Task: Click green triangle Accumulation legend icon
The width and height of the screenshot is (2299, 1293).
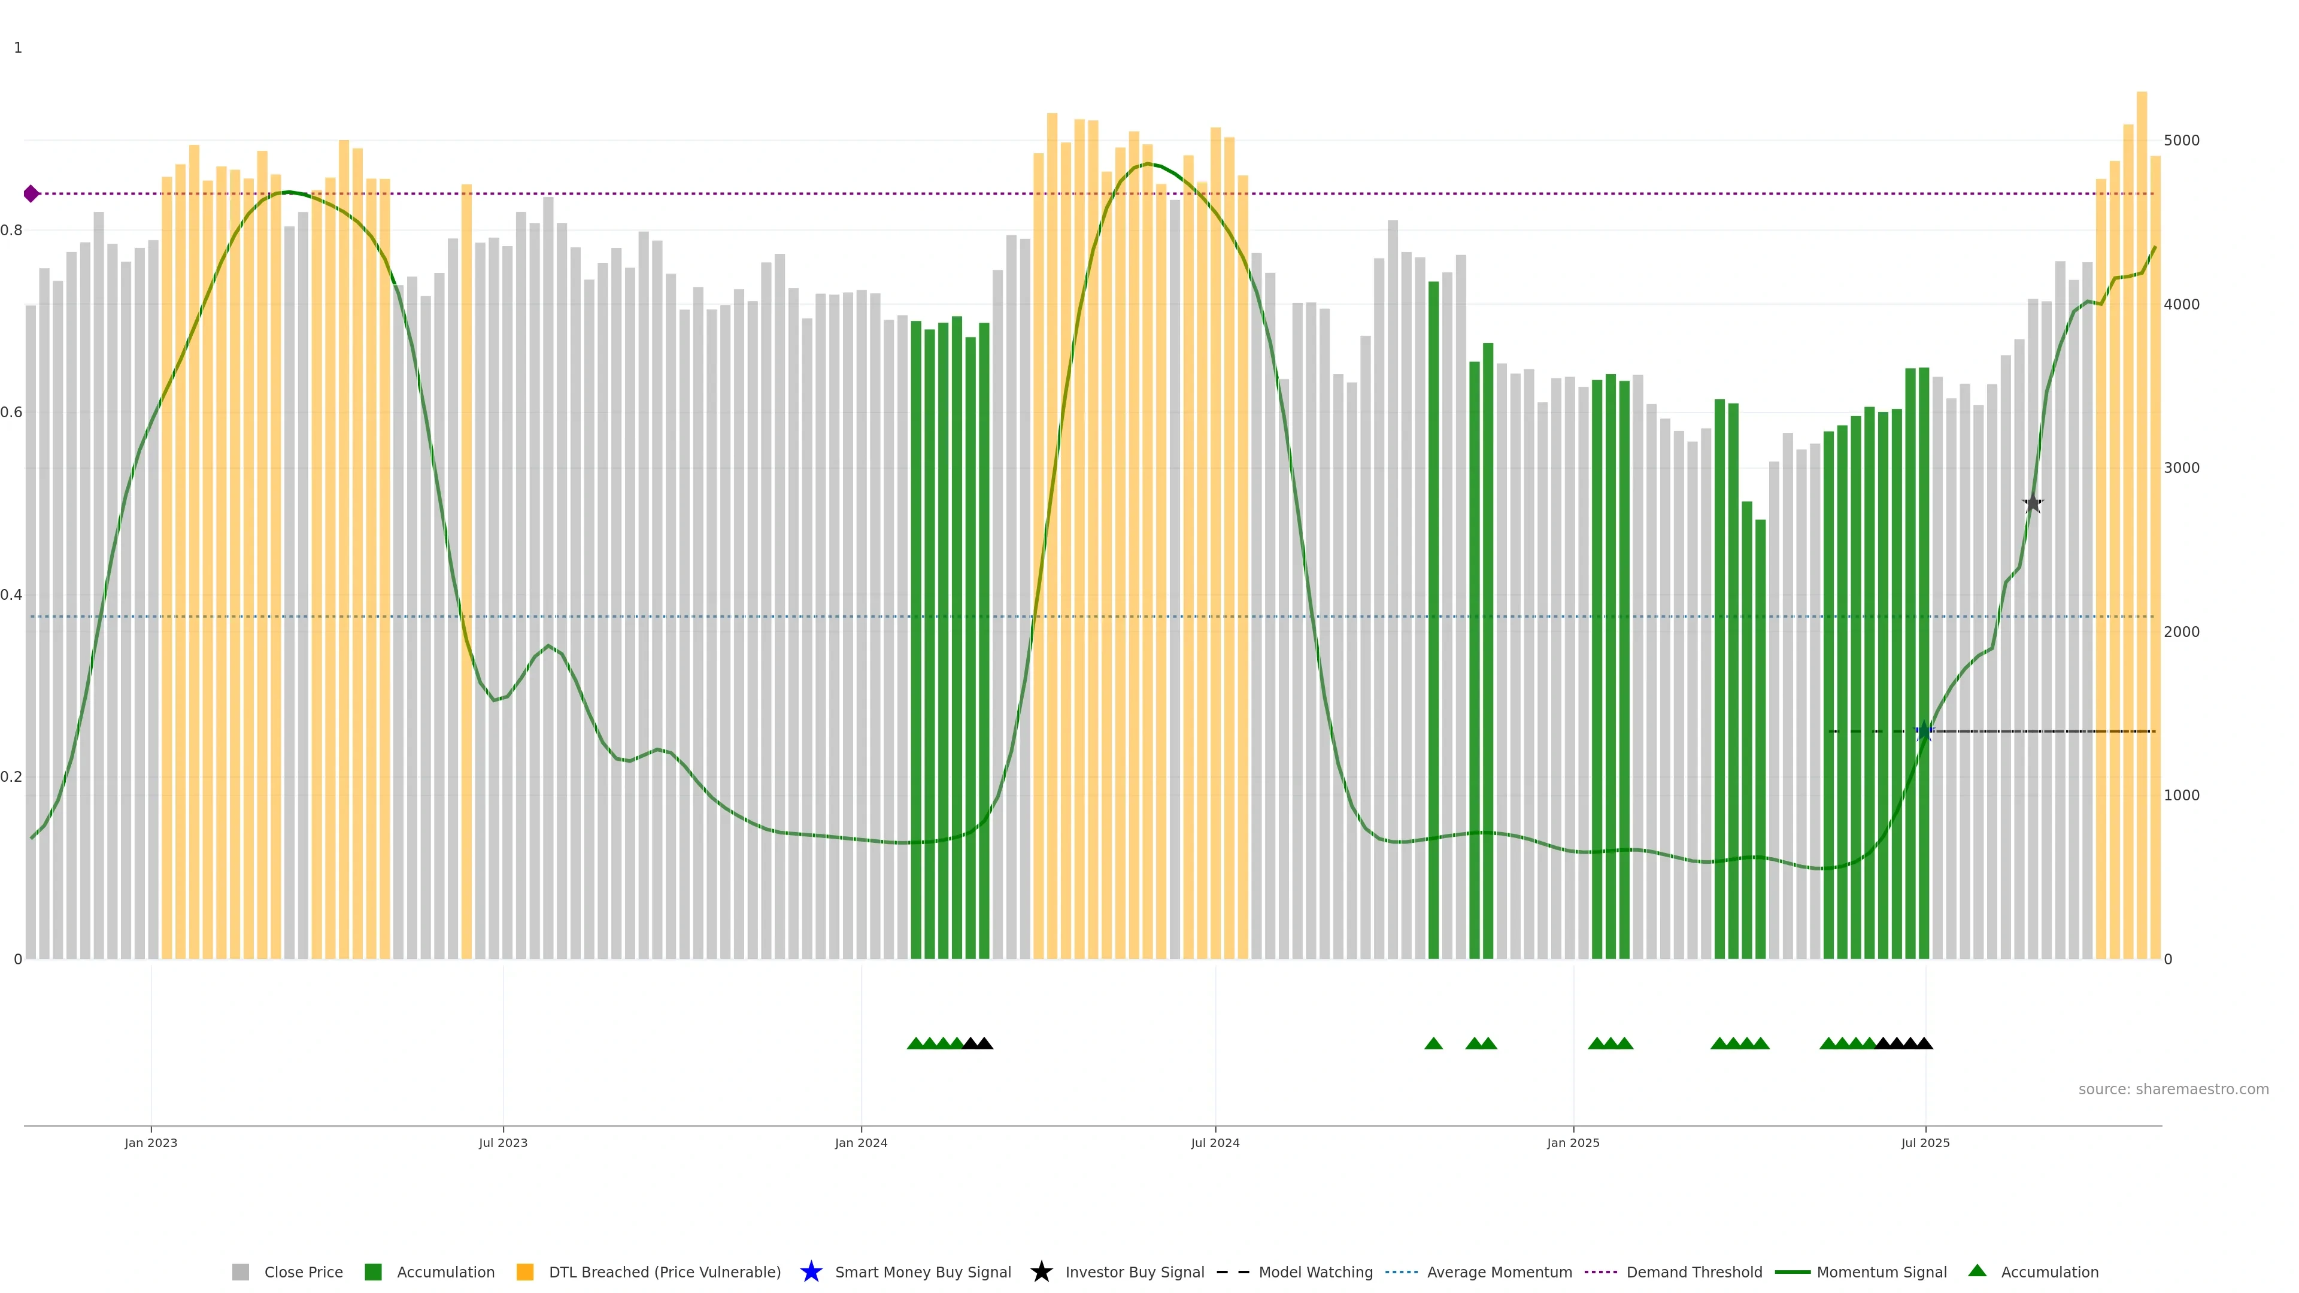Action: tap(1977, 1271)
